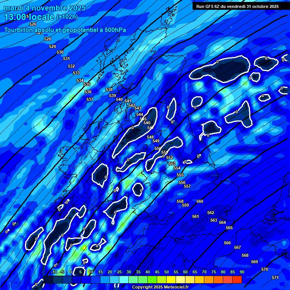Click the red swatch at legend's right end
Image resolution: width=290 pixels, height=290 pixels.
[x=237, y=280]
